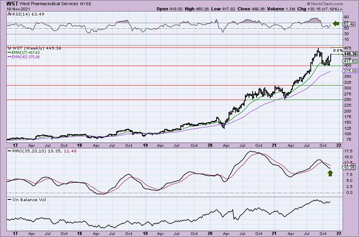This screenshot has height=237, width=359.
Task: Click the 250 price axis label
Action: (347, 100)
